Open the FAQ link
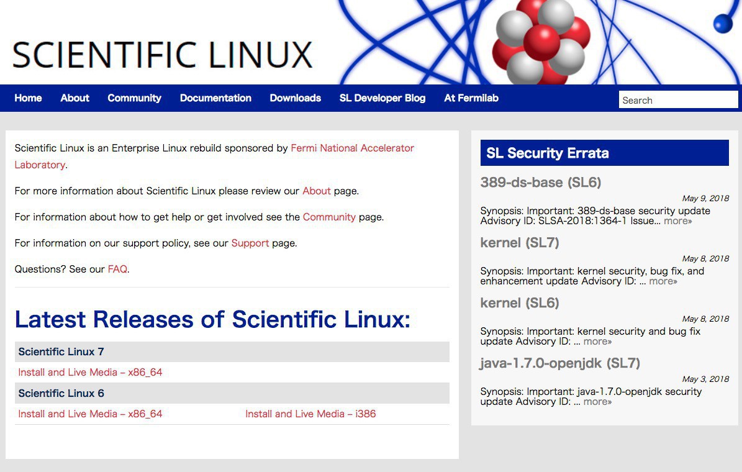This screenshot has height=472, width=742. 117,269
